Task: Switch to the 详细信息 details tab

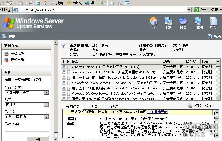Action: (x=73, y=107)
